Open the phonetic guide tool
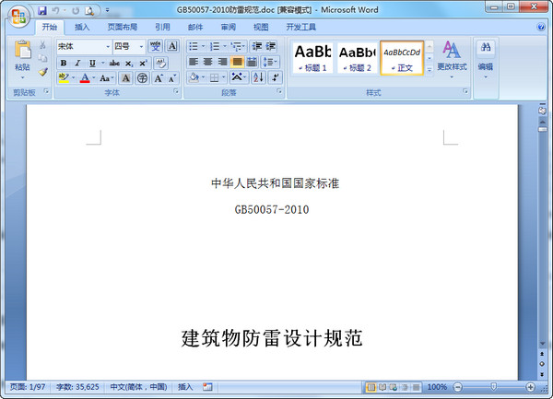Viewport: 553px width, 399px height. coord(155,46)
